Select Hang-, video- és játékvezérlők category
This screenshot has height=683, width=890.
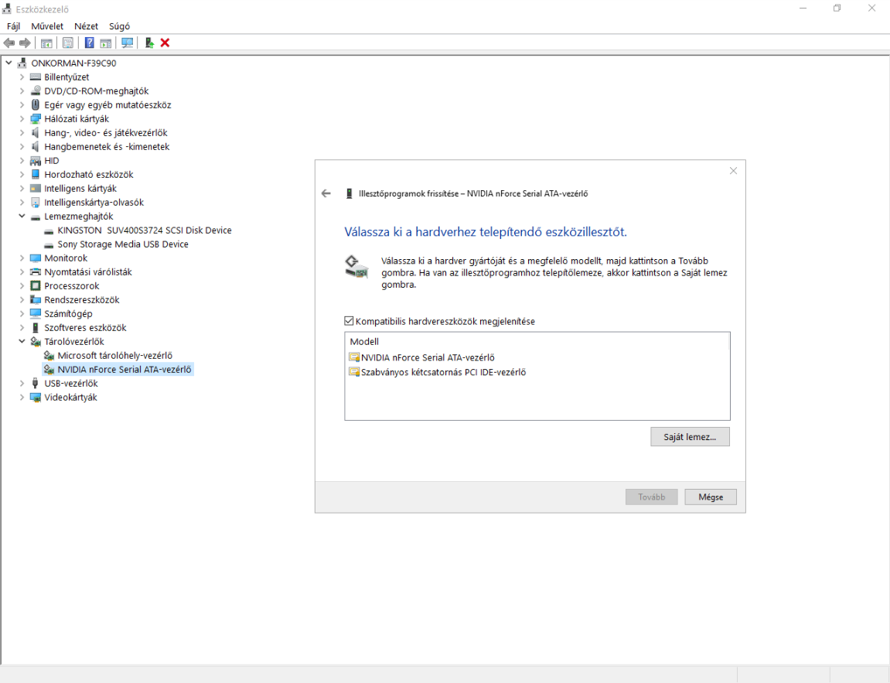click(x=106, y=133)
